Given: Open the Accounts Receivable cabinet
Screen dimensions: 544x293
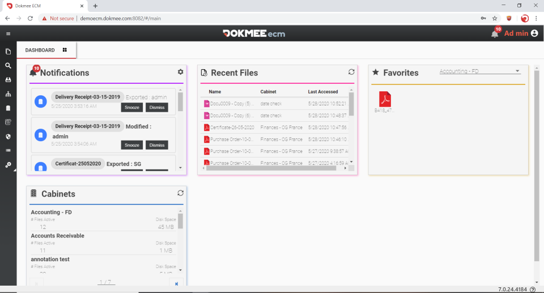Looking at the screenshot, I should (58, 236).
